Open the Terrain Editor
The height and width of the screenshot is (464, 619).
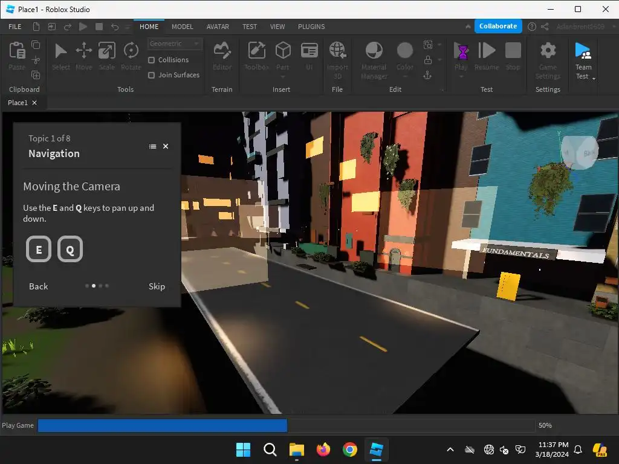pyautogui.click(x=222, y=51)
